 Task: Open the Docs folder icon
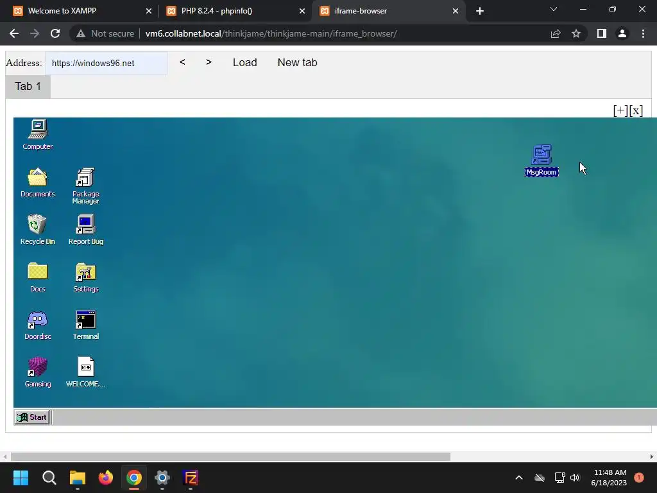(x=38, y=277)
